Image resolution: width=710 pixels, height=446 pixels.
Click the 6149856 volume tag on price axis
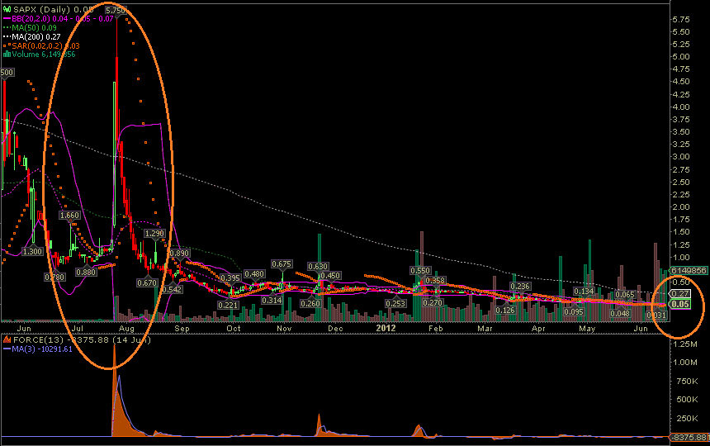pos(689,270)
